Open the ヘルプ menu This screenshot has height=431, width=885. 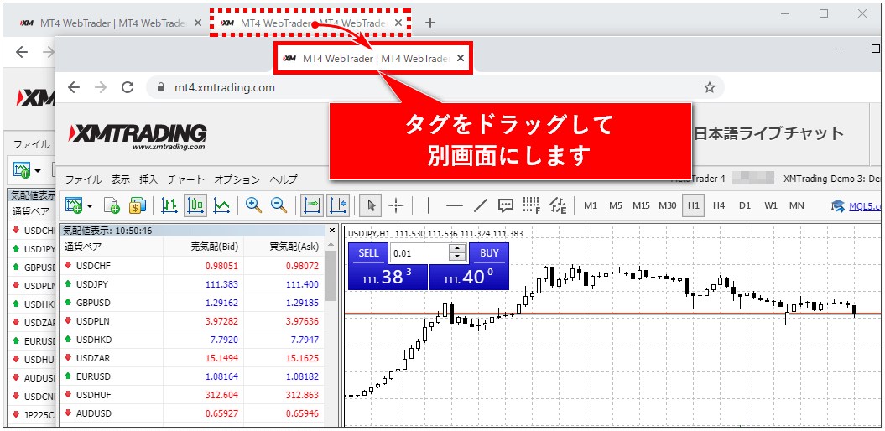click(284, 180)
